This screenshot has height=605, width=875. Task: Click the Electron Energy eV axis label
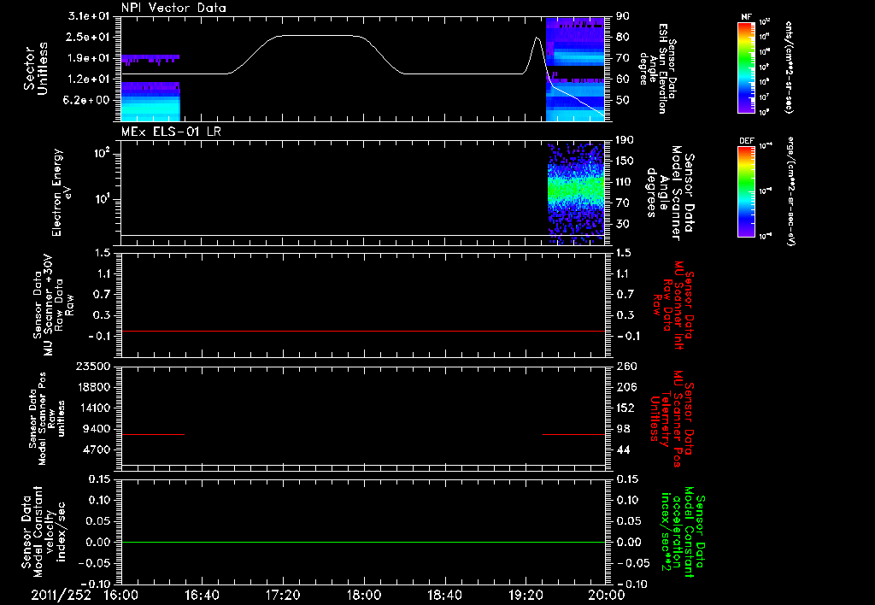(62, 192)
